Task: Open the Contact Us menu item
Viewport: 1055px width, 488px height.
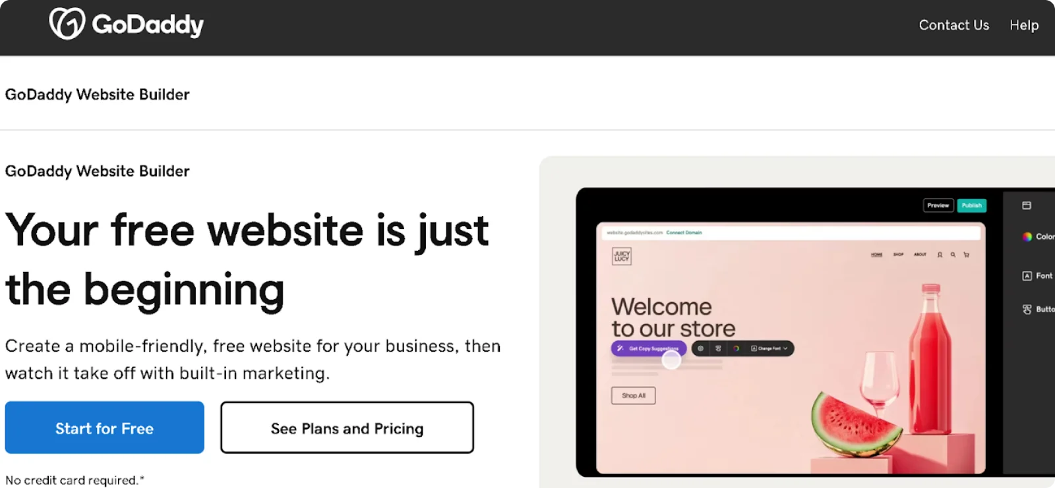Action: [x=953, y=25]
